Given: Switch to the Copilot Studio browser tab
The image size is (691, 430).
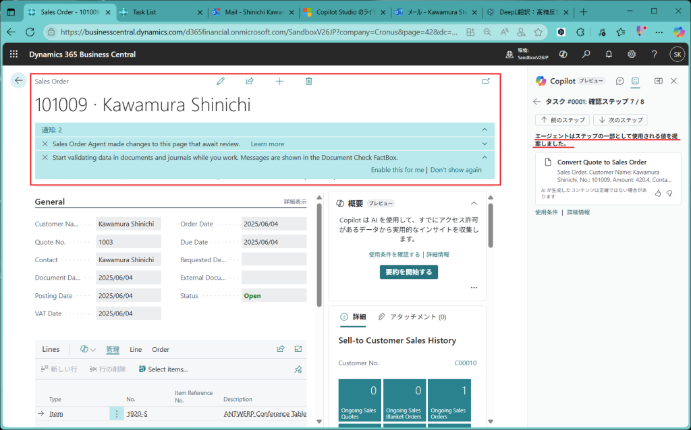Looking at the screenshot, I should coord(345,12).
